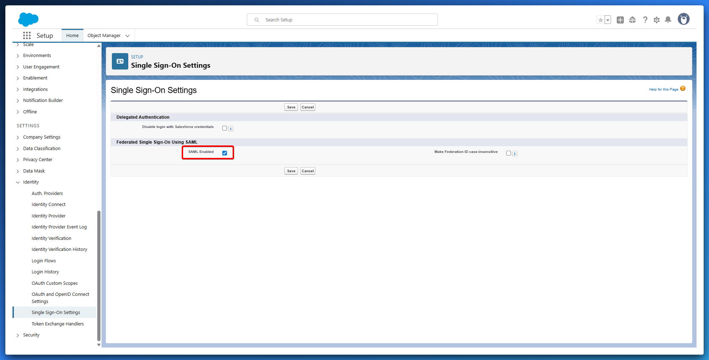Switch to the Object Manager tab
The width and height of the screenshot is (709, 360).
point(104,35)
